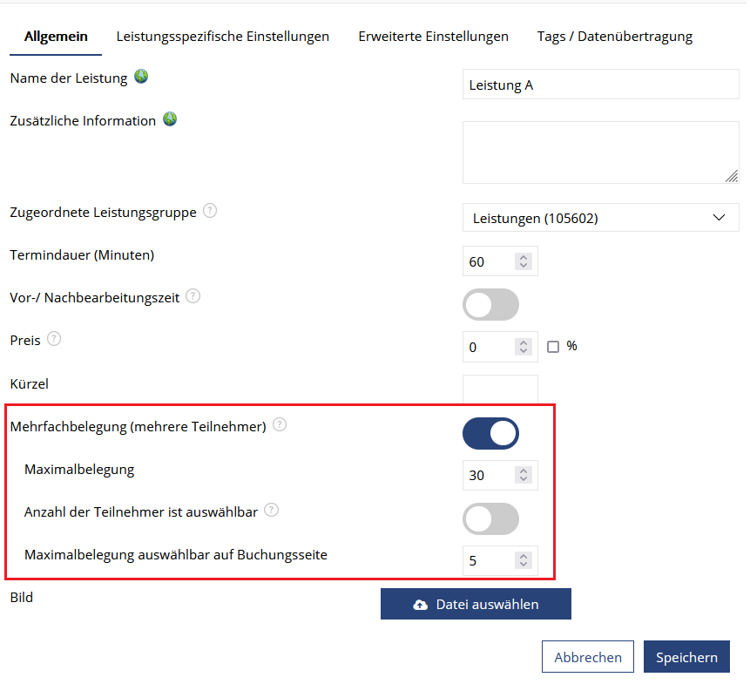Viewport: 750px width, 684px height.
Task: Click the Zusätzliche Information text area
Action: 601,152
